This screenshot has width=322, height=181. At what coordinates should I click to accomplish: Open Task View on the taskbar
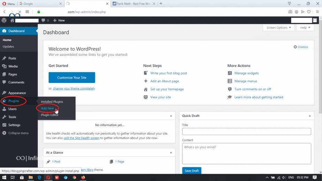[x=13, y=178]
